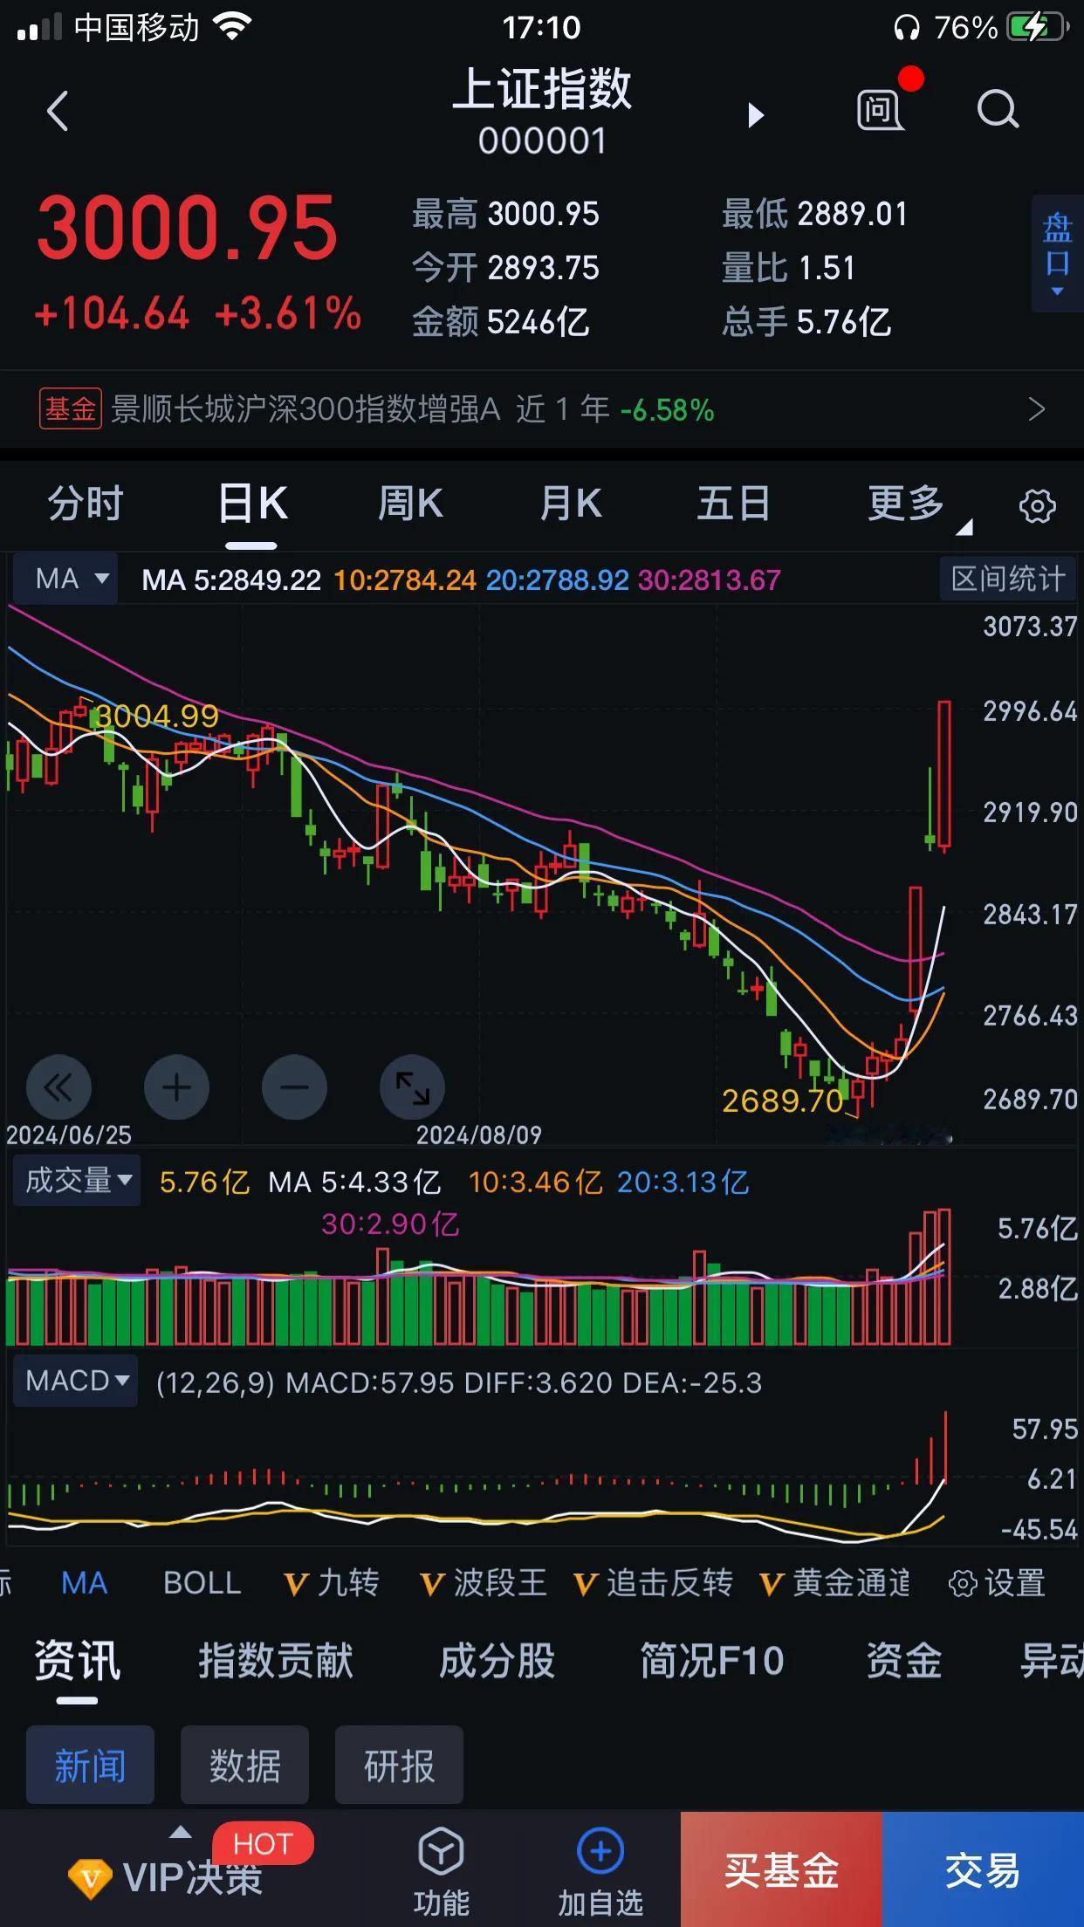Open 简况F10 tab
The height and width of the screenshot is (1927, 1084).
pos(712,1661)
